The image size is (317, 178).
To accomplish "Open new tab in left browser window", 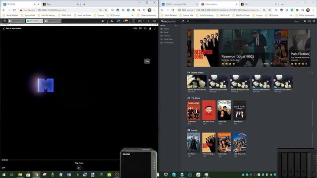I will [84, 4].
